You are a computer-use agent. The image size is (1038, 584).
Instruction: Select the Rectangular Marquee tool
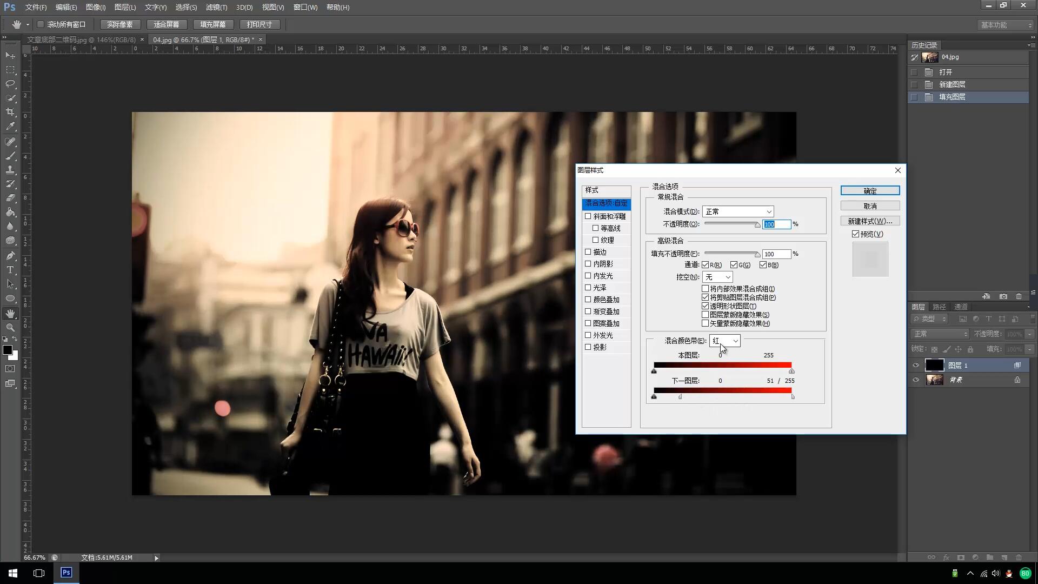coord(10,70)
